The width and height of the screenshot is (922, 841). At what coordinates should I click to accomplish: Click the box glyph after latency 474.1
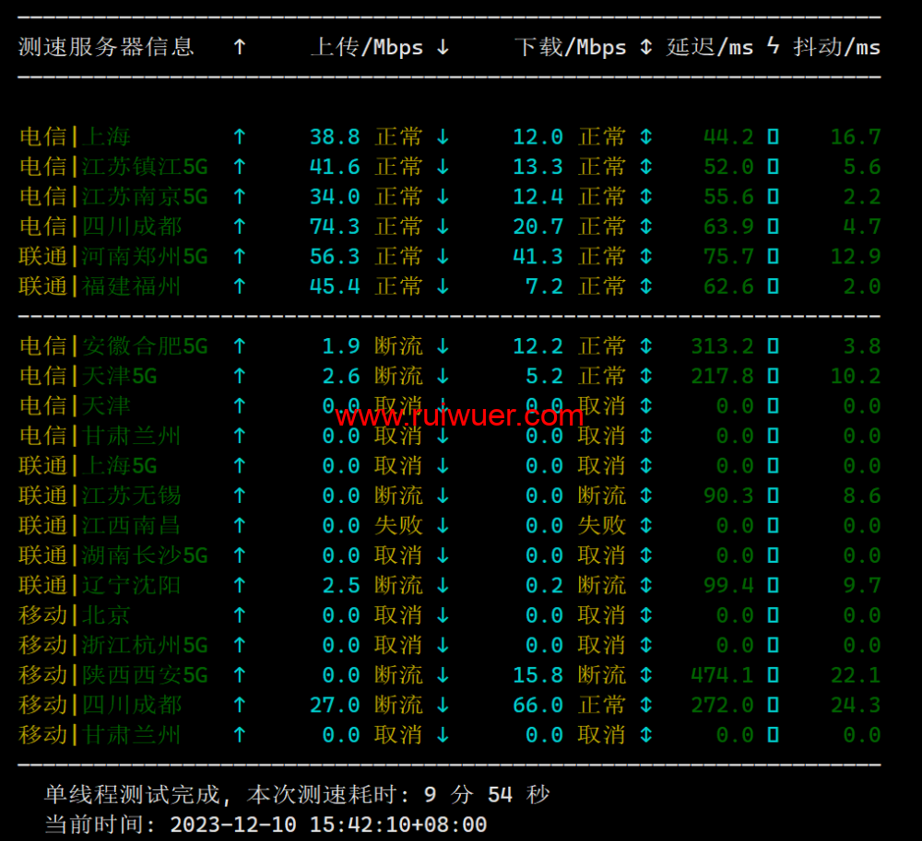click(x=773, y=675)
